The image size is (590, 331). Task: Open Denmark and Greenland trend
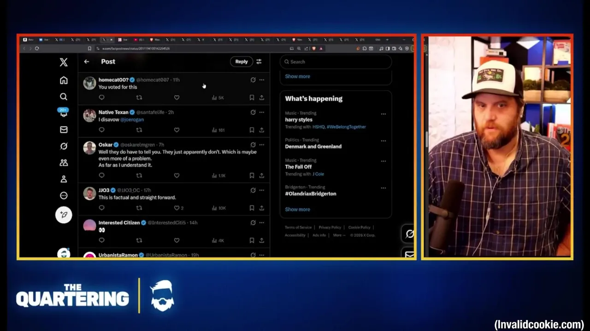pyautogui.click(x=313, y=147)
